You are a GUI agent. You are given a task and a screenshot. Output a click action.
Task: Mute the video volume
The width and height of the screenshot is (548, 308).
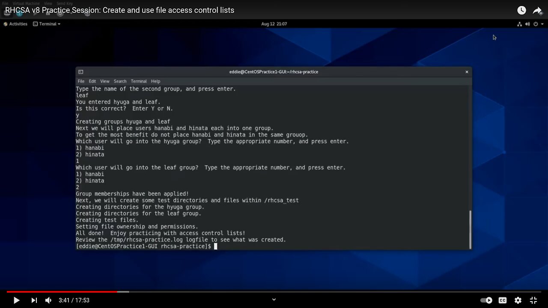[x=48, y=300]
